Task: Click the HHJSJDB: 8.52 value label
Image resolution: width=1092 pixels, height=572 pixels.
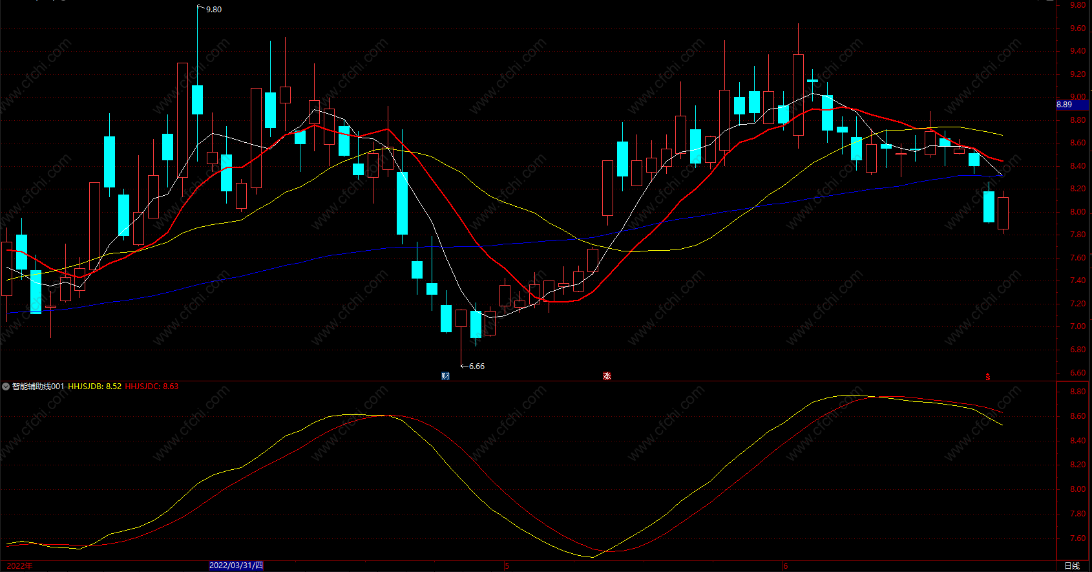Action: [94, 387]
